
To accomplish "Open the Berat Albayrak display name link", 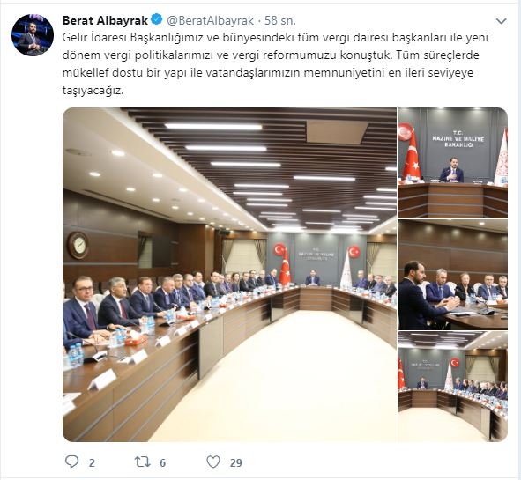I will point(105,20).
